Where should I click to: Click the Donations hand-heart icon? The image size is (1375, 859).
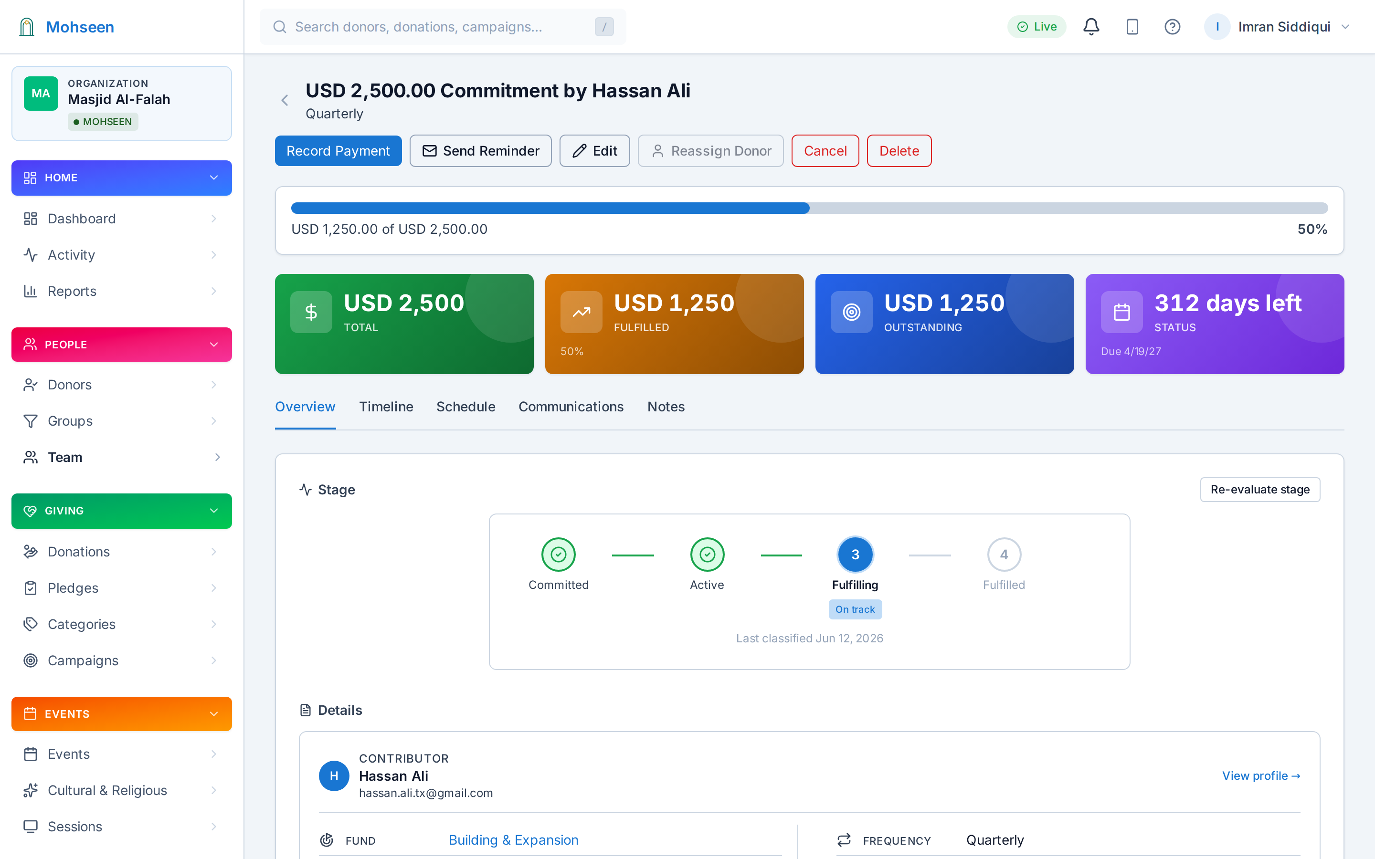coord(30,552)
